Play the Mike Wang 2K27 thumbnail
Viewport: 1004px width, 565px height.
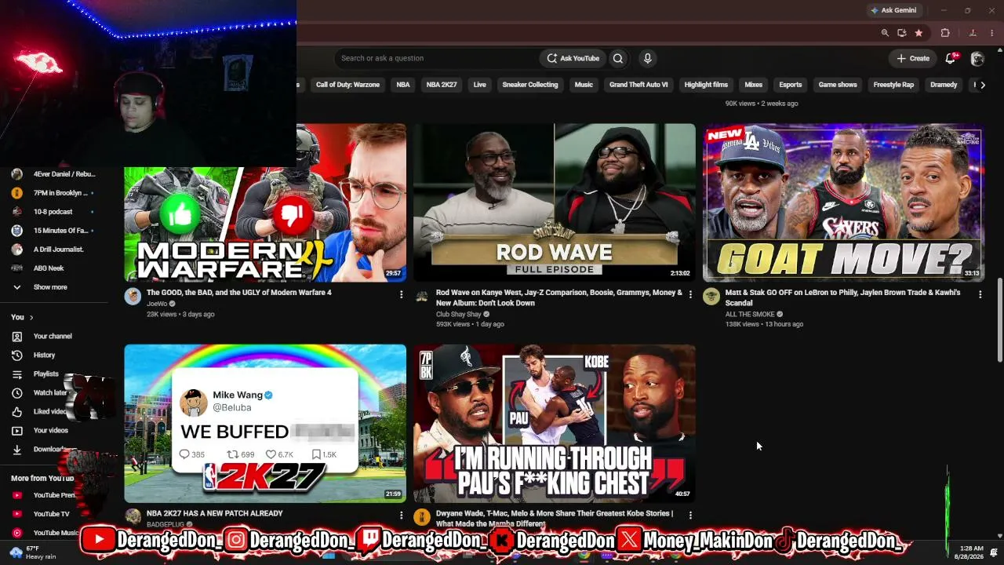point(265,423)
